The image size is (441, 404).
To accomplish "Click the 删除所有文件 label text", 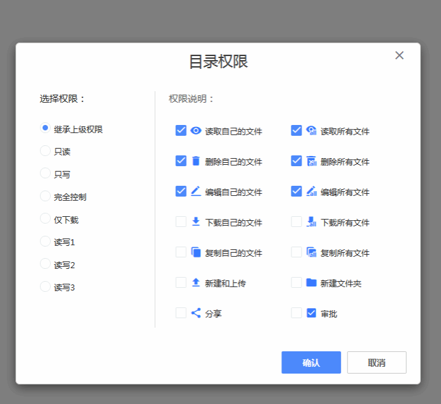I will coord(345,161).
